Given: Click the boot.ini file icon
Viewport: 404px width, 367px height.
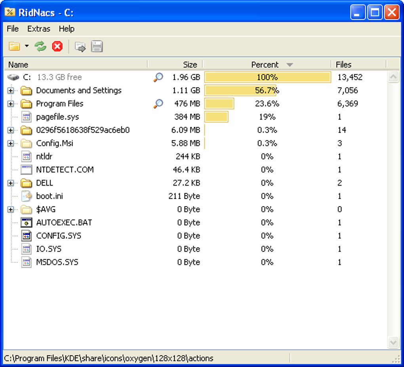Looking at the screenshot, I should click(27, 196).
